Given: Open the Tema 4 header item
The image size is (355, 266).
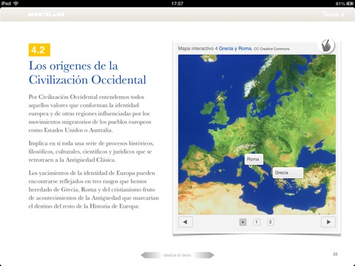Looking at the screenshot, I should point(333,15).
